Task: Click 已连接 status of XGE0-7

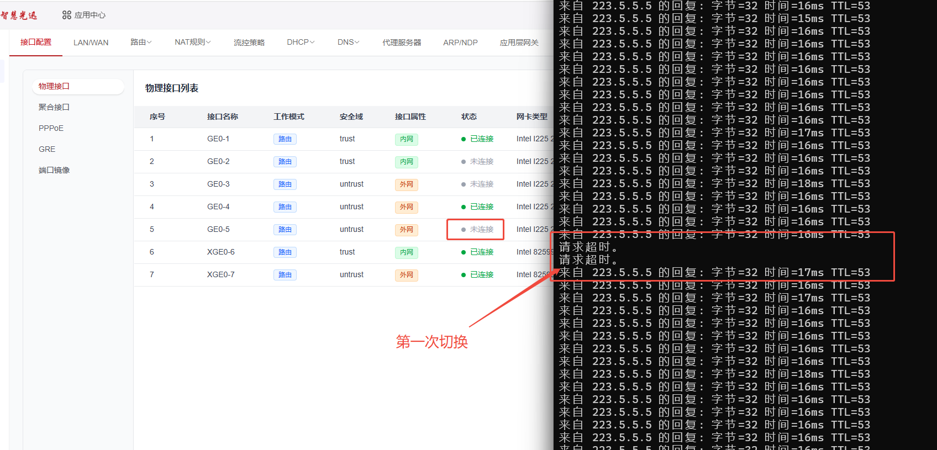Action: click(477, 274)
